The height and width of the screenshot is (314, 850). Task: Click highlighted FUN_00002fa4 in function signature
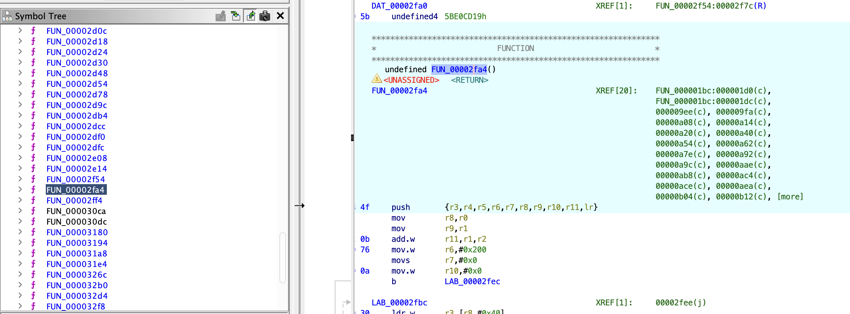tap(459, 70)
